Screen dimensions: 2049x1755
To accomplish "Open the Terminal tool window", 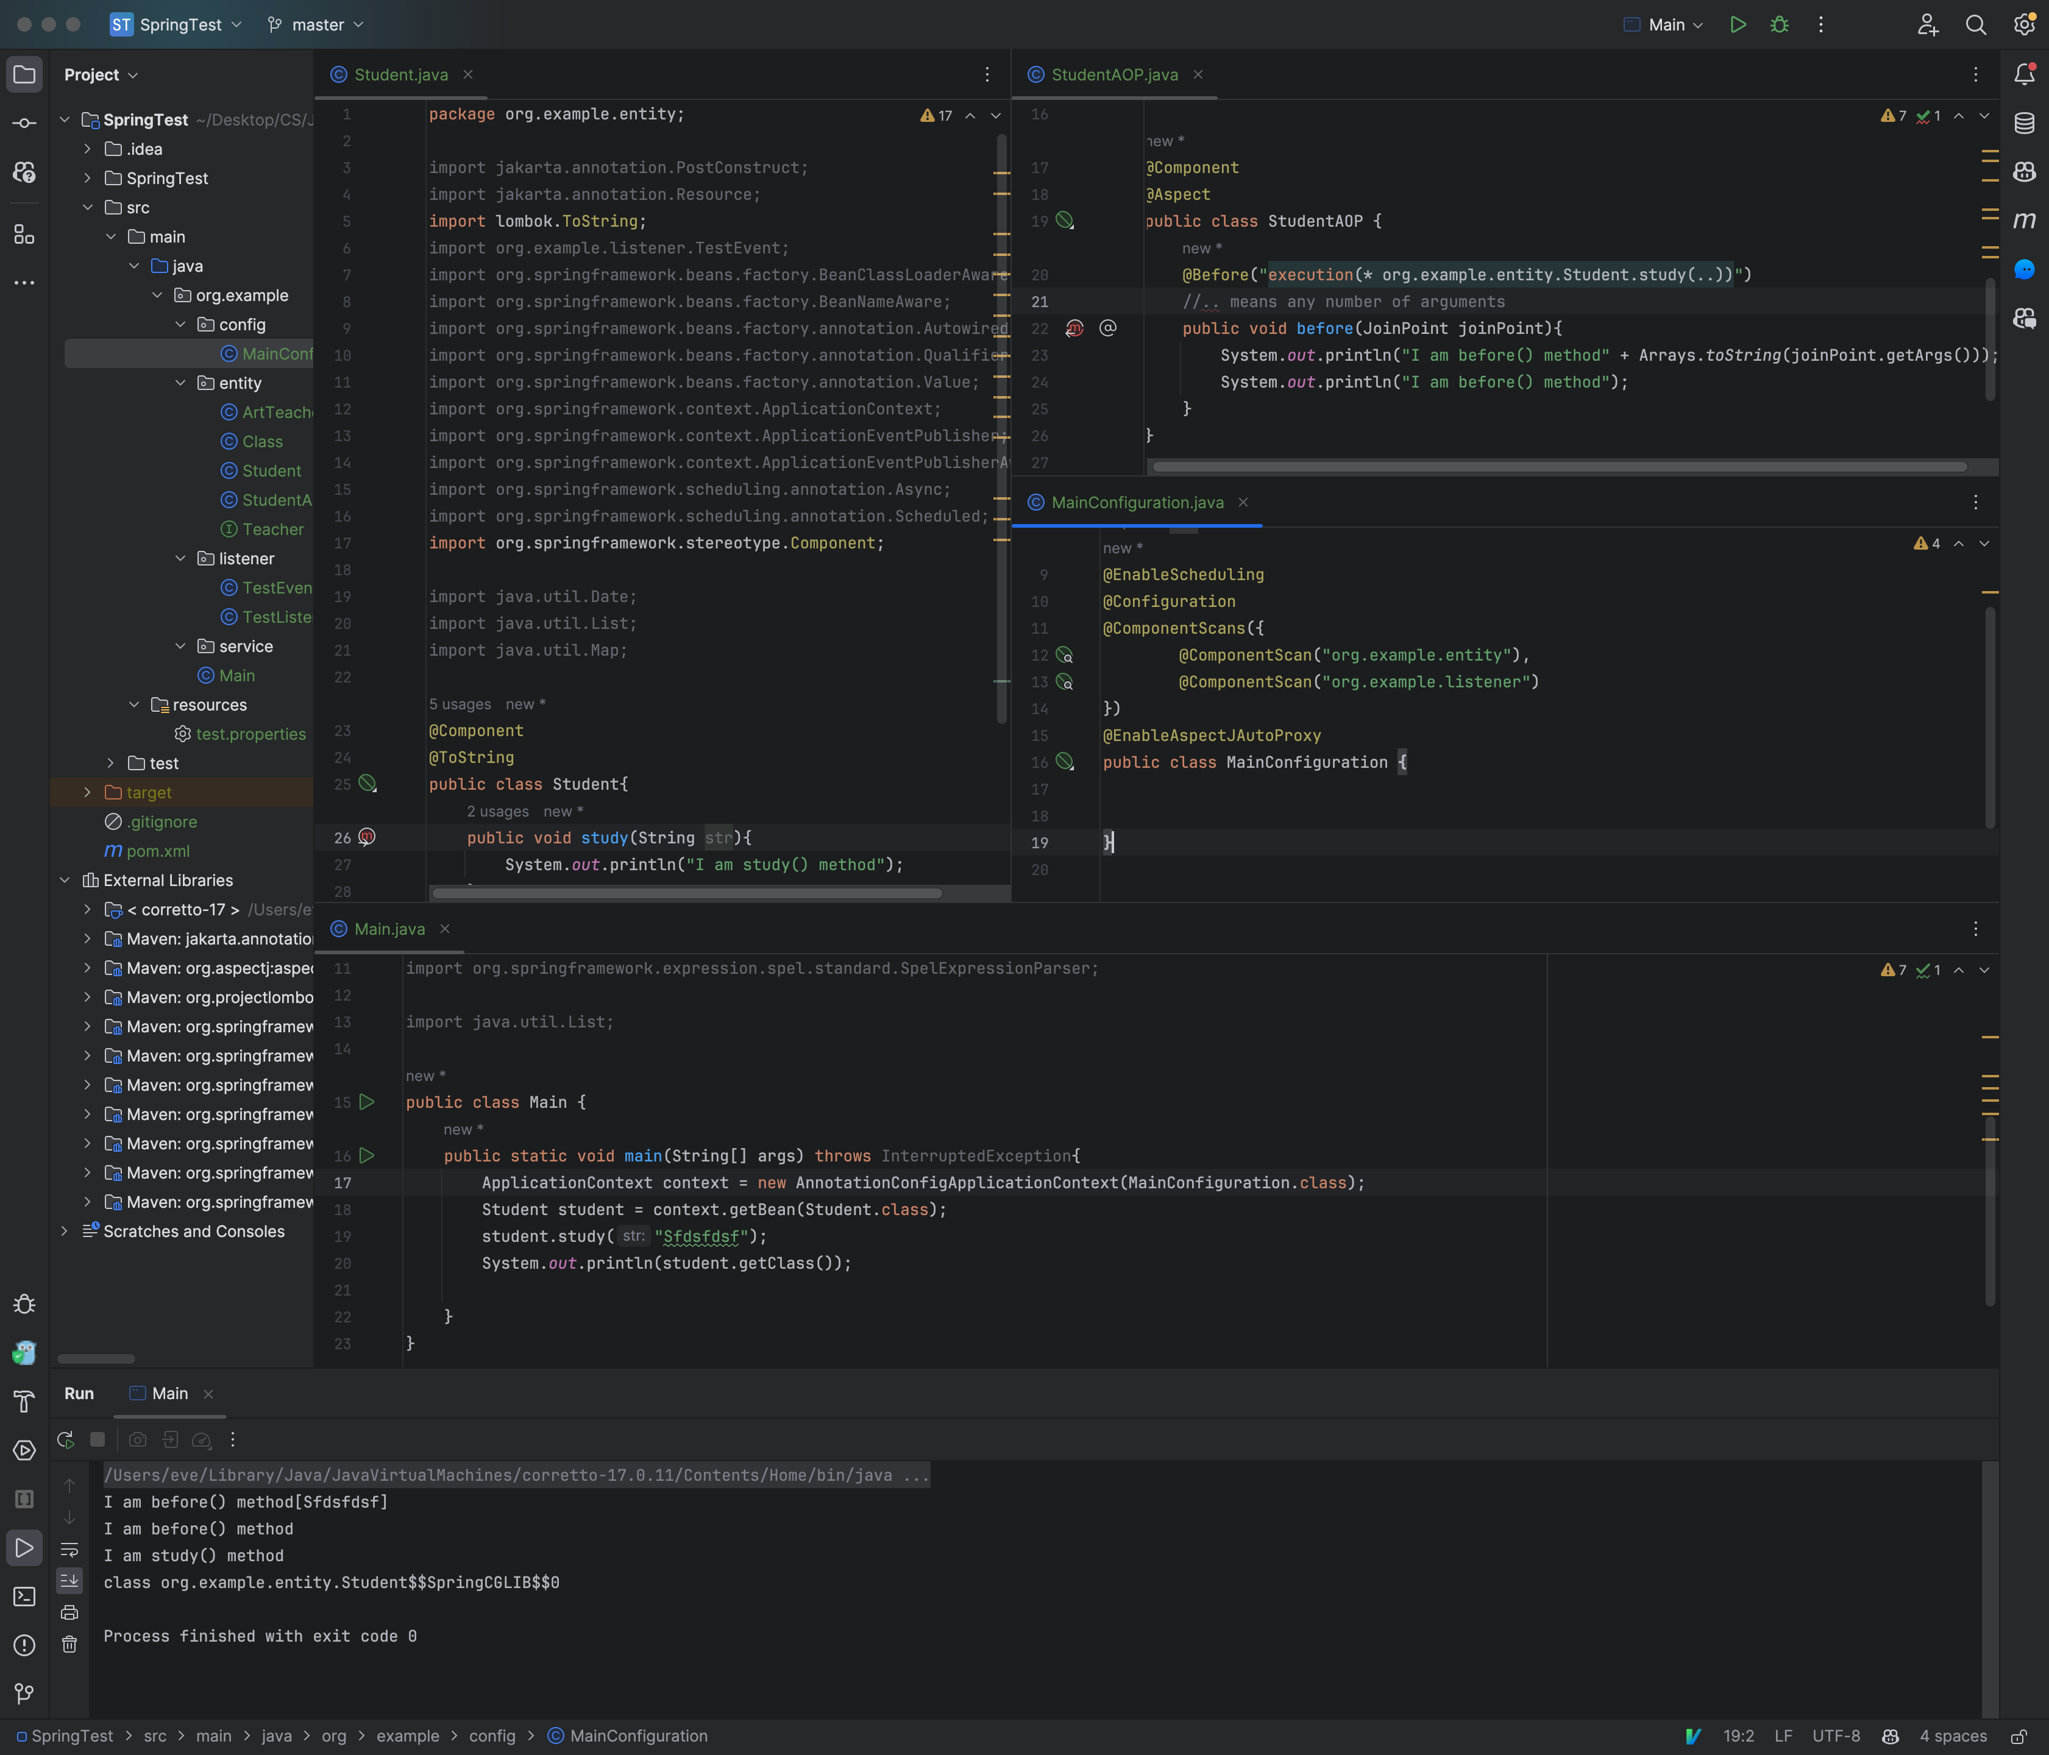I will [x=24, y=1596].
